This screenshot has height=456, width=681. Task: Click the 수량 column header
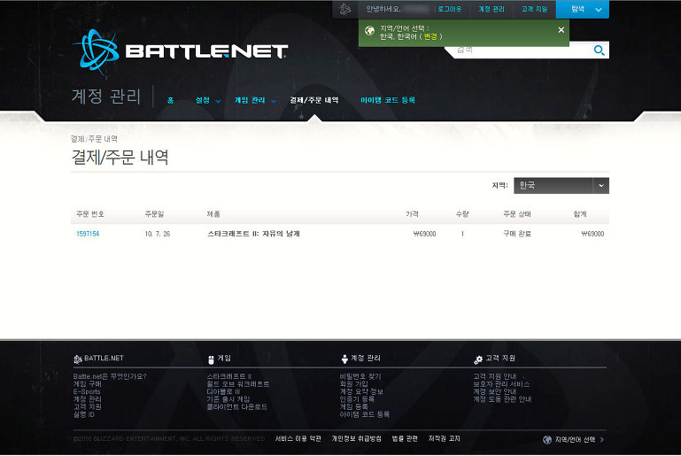(462, 214)
